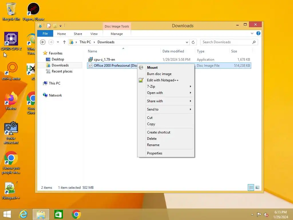Launch the Firefox desktop shortcut

[x=11, y=101]
